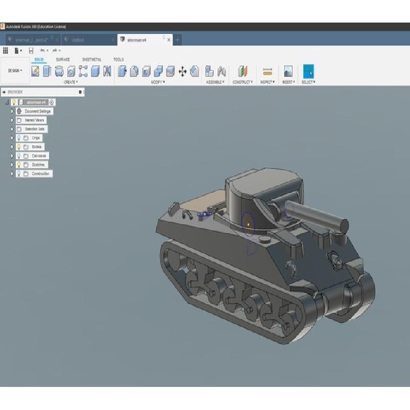Click the new document plus tab button

(x=178, y=39)
